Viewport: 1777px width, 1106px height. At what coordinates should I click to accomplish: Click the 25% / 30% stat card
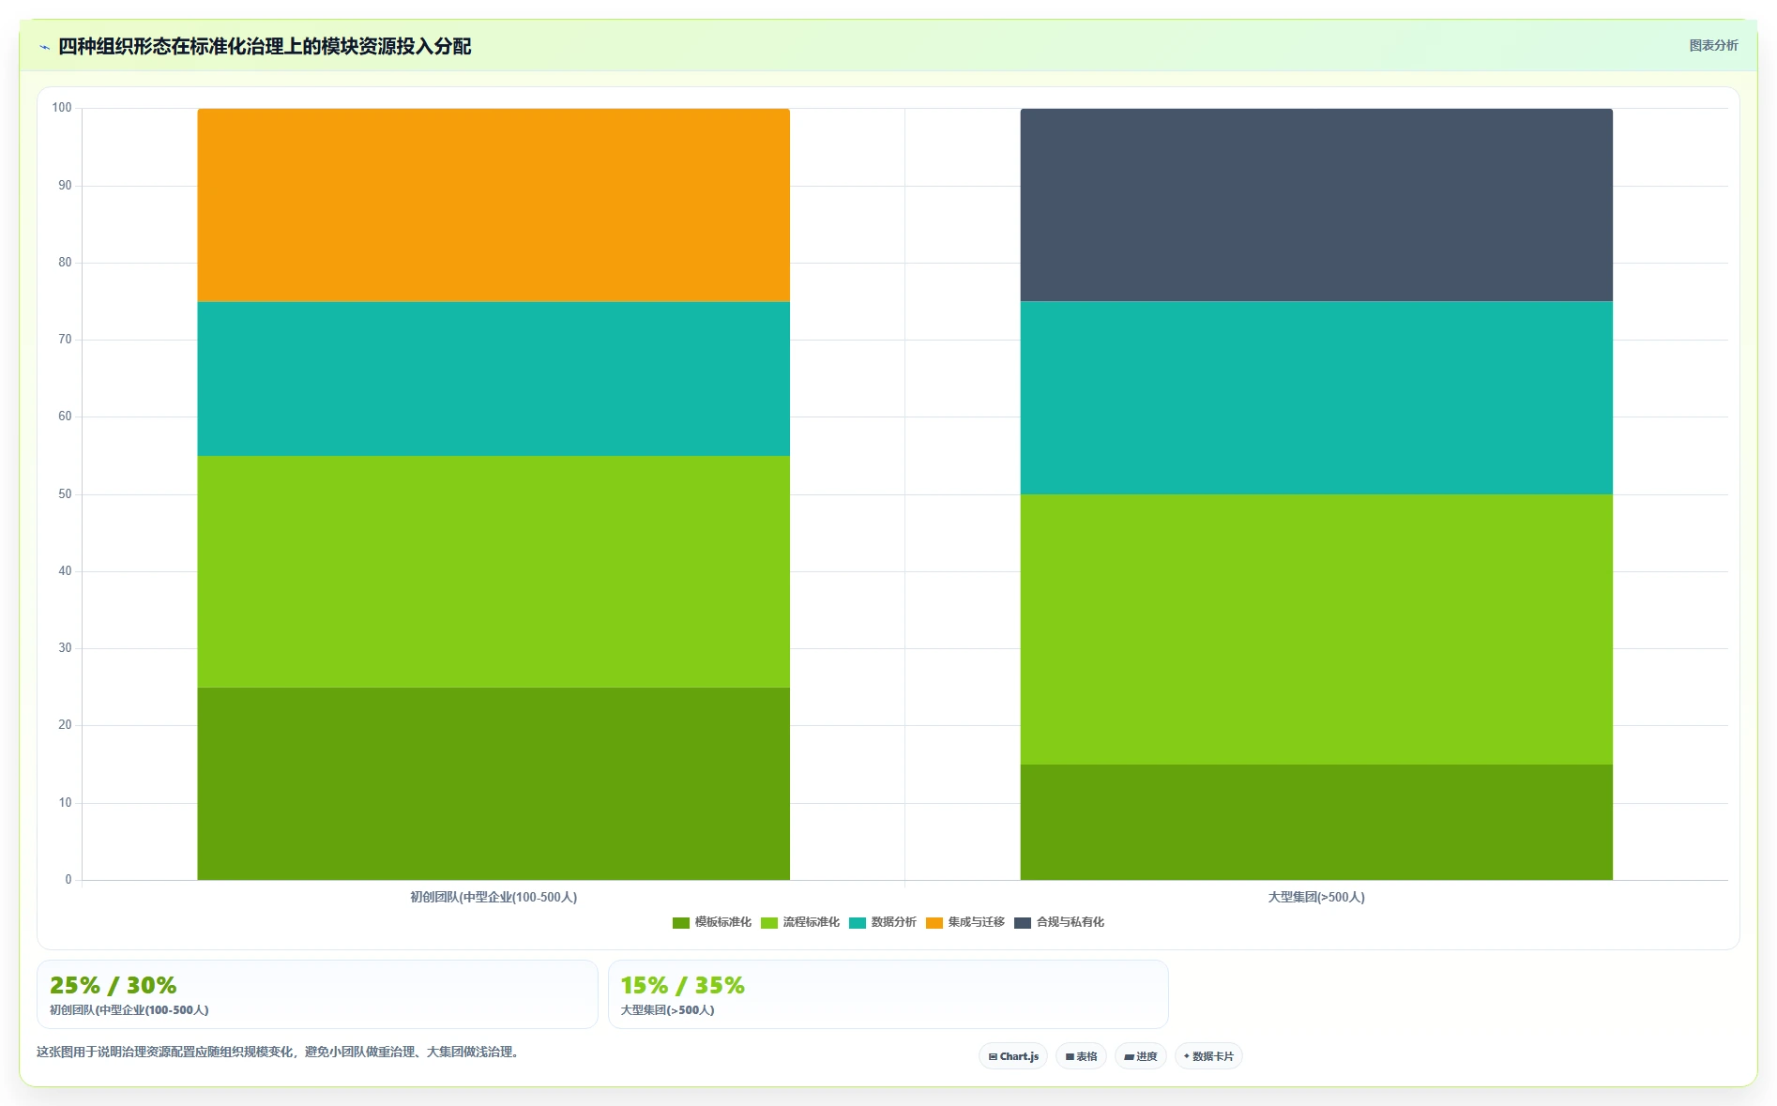click(317, 994)
